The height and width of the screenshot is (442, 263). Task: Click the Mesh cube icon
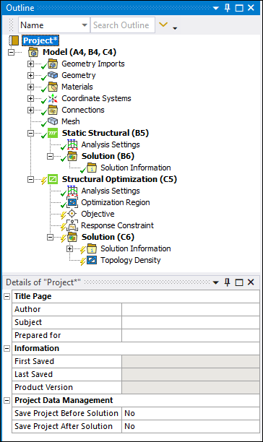pos(53,121)
